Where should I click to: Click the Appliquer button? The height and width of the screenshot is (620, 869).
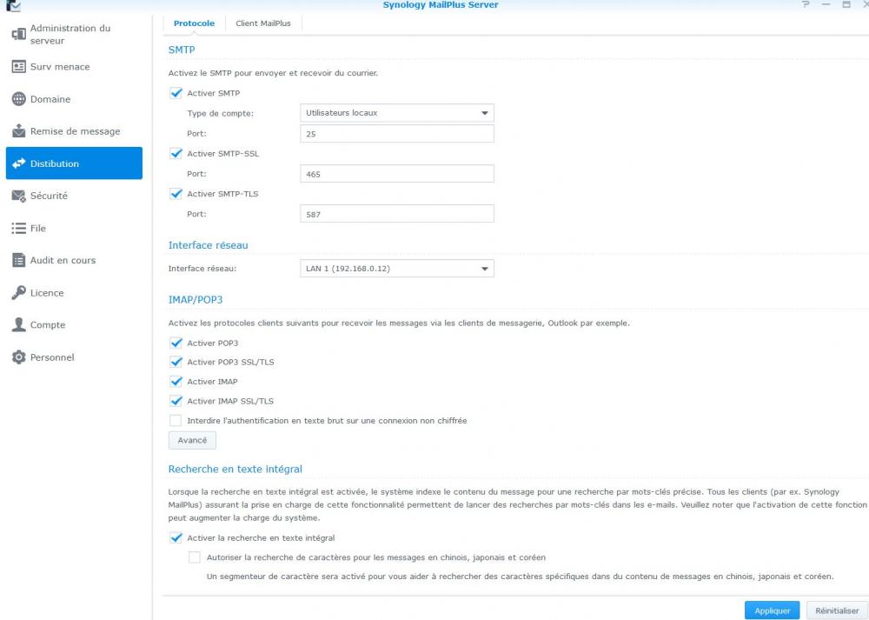pos(772,610)
